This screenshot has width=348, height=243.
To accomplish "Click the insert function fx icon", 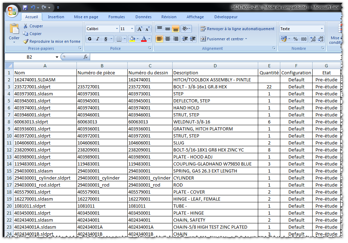I will tap(85, 57).
